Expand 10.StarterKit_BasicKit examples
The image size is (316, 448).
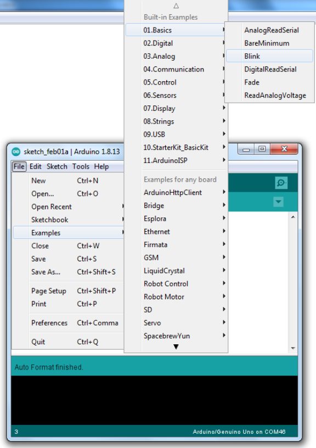tap(175, 148)
